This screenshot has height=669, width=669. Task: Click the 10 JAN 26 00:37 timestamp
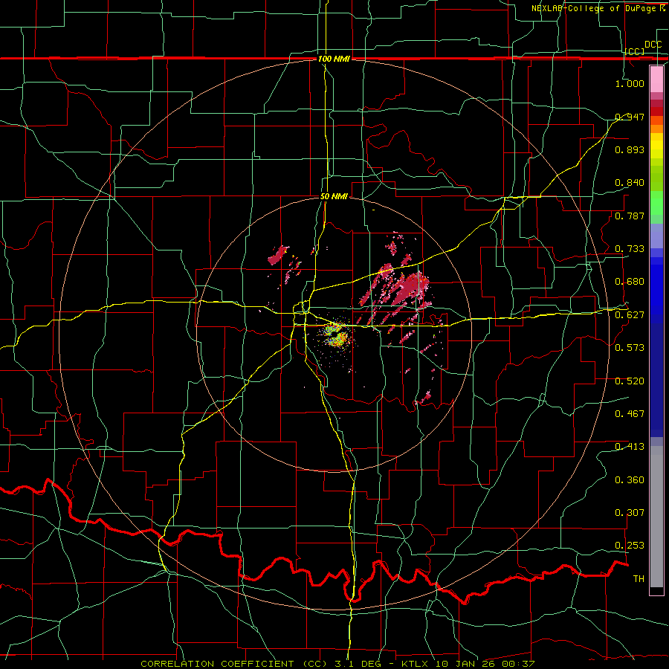[x=485, y=664]
